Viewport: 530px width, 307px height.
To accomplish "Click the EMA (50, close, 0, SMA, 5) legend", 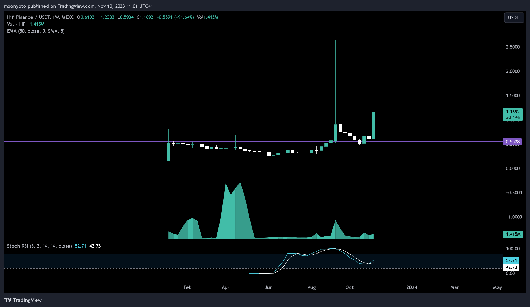I will pos(36,31).
